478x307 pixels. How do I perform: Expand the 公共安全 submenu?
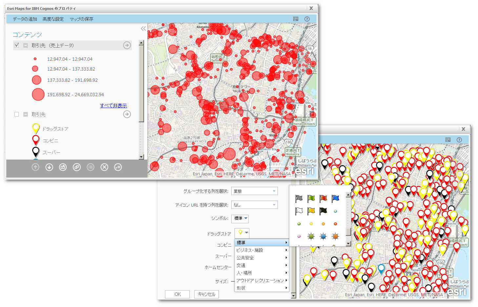tap(262, 258)
